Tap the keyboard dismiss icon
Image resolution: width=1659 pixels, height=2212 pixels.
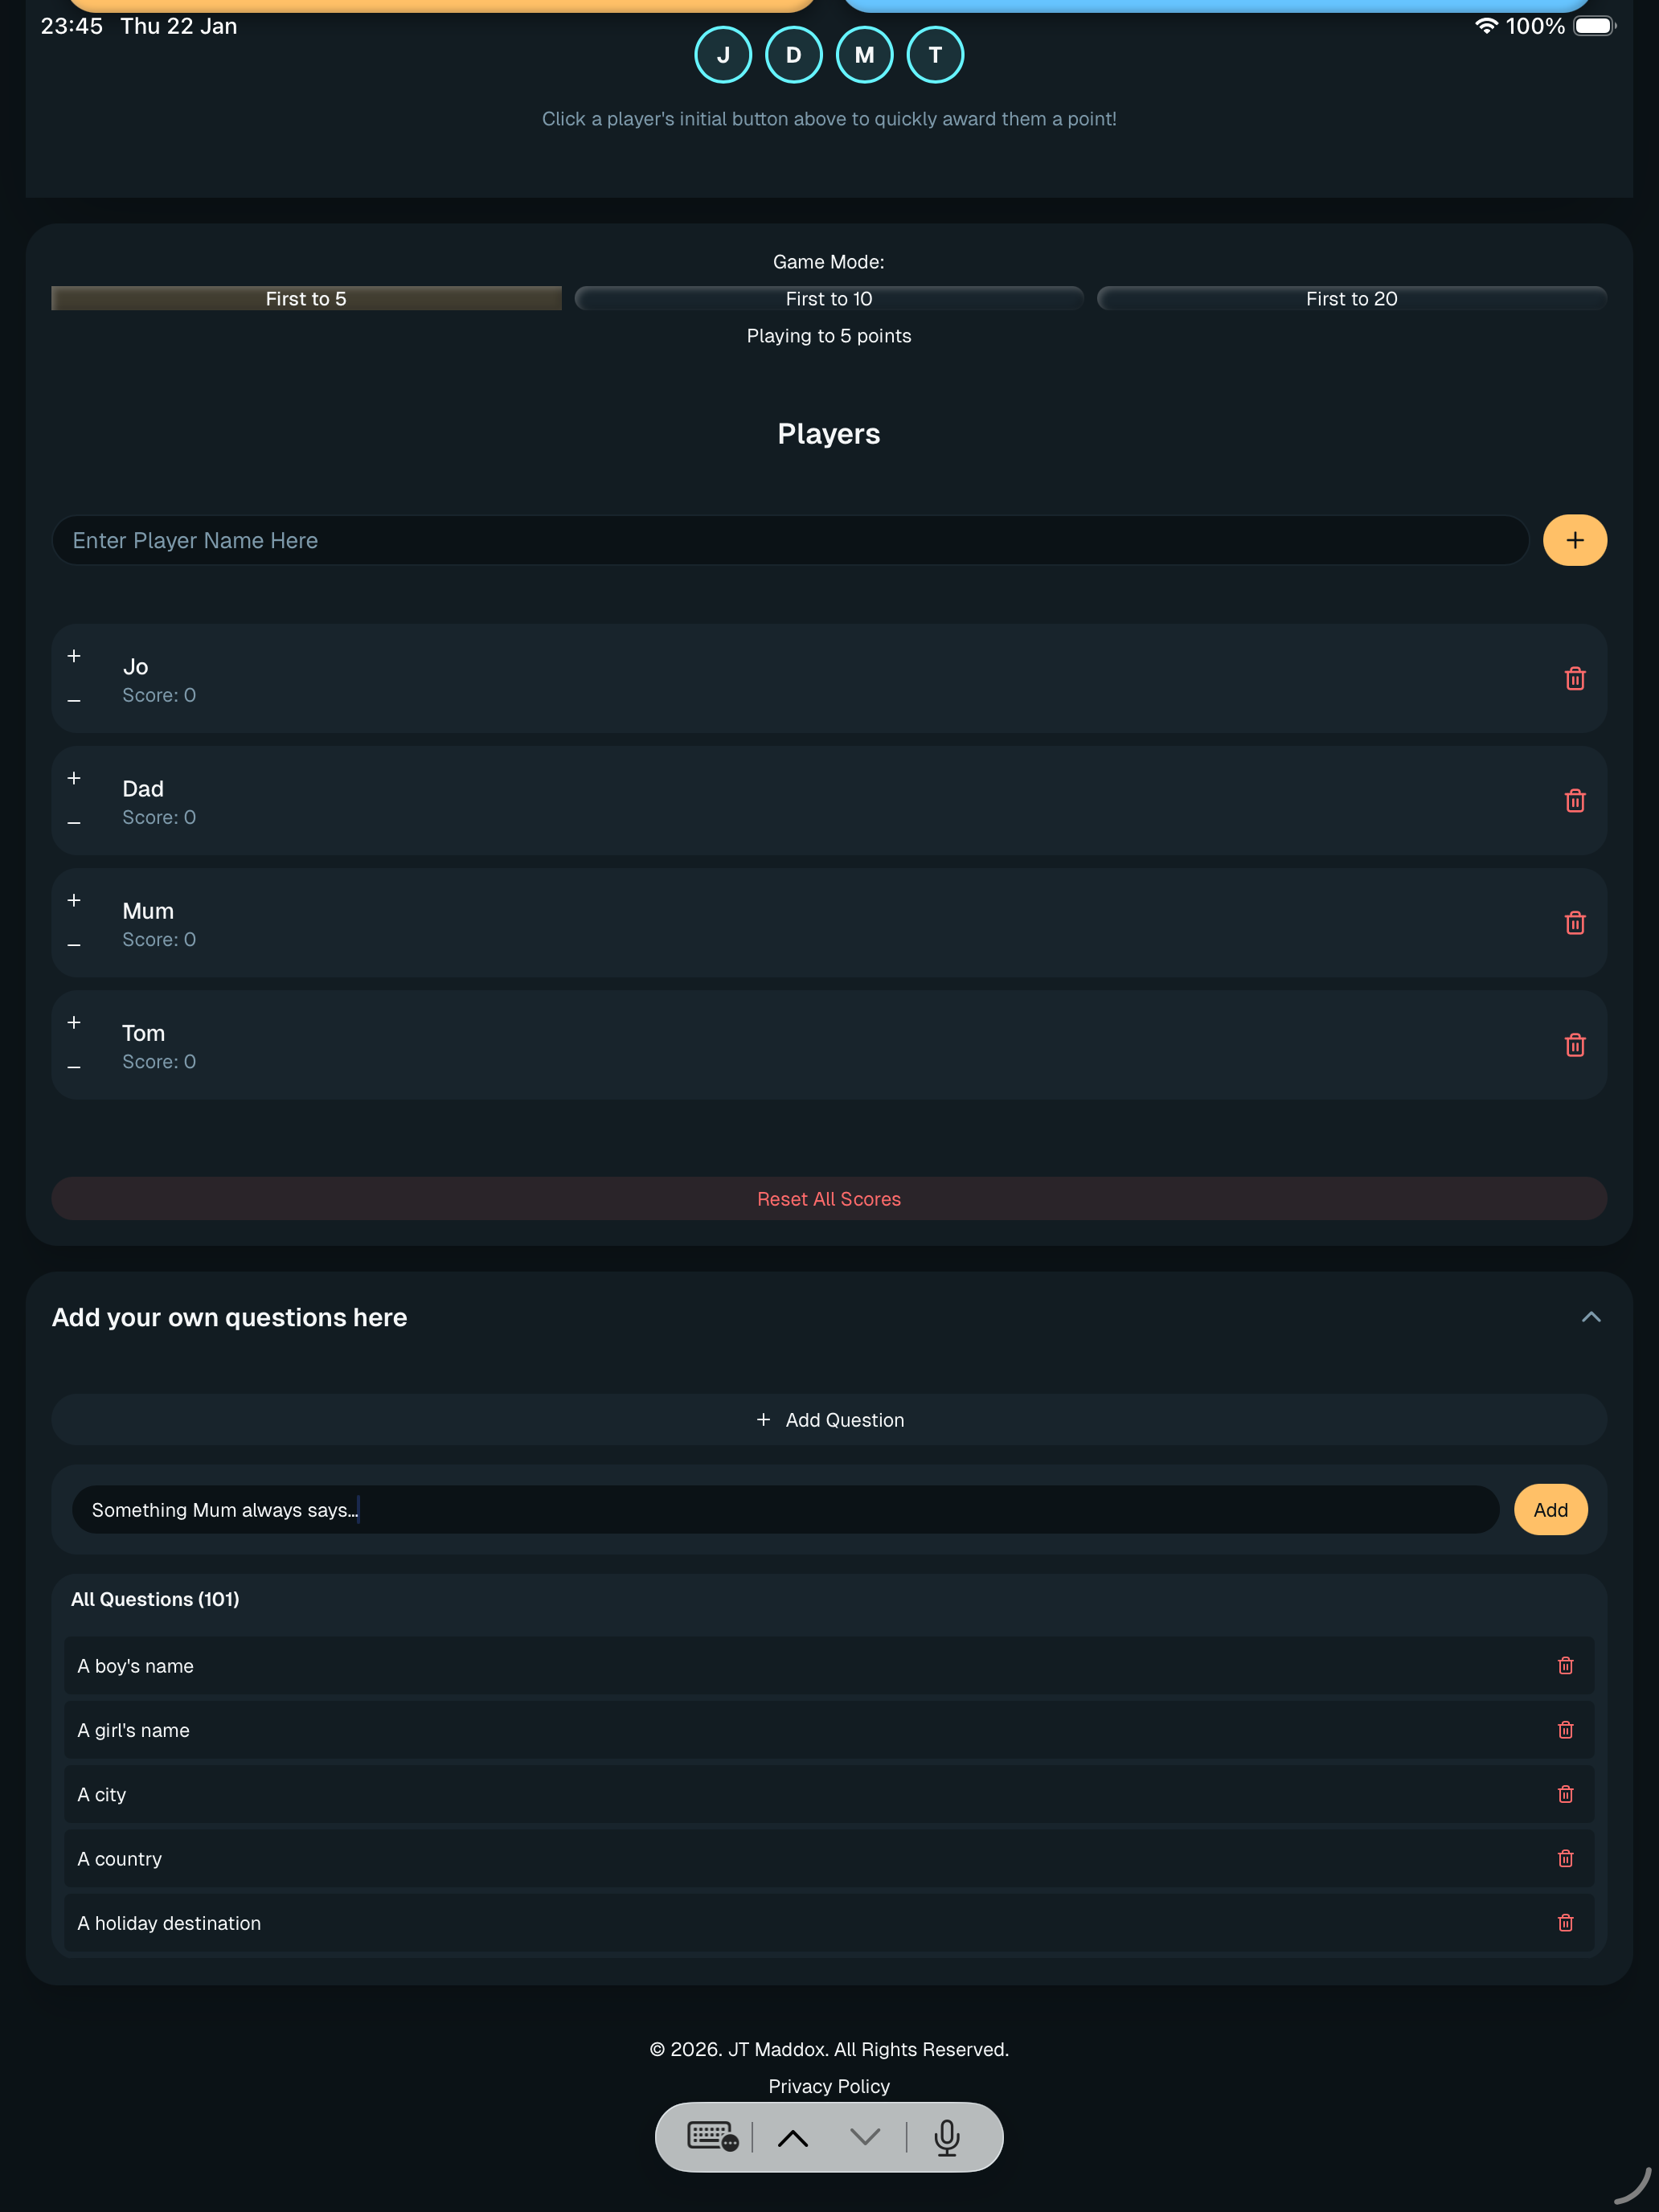coord(714,2136)
